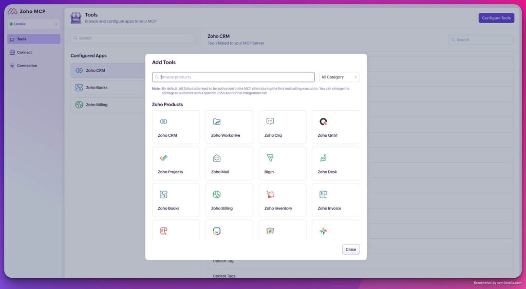This screenshot has height=289, width=526.
Task: Pick the Zoho Qntrl product icon
Action: pos(324,122)
